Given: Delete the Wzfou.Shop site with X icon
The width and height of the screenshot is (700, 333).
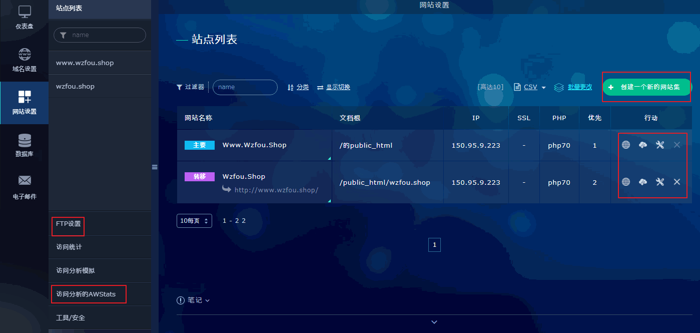Looking at the screenshot, I should click(677, 182).
